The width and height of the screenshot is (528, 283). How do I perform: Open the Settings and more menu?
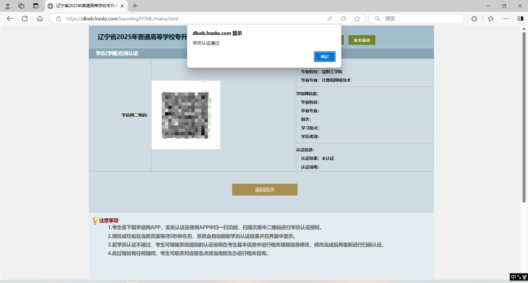(506, 19)
